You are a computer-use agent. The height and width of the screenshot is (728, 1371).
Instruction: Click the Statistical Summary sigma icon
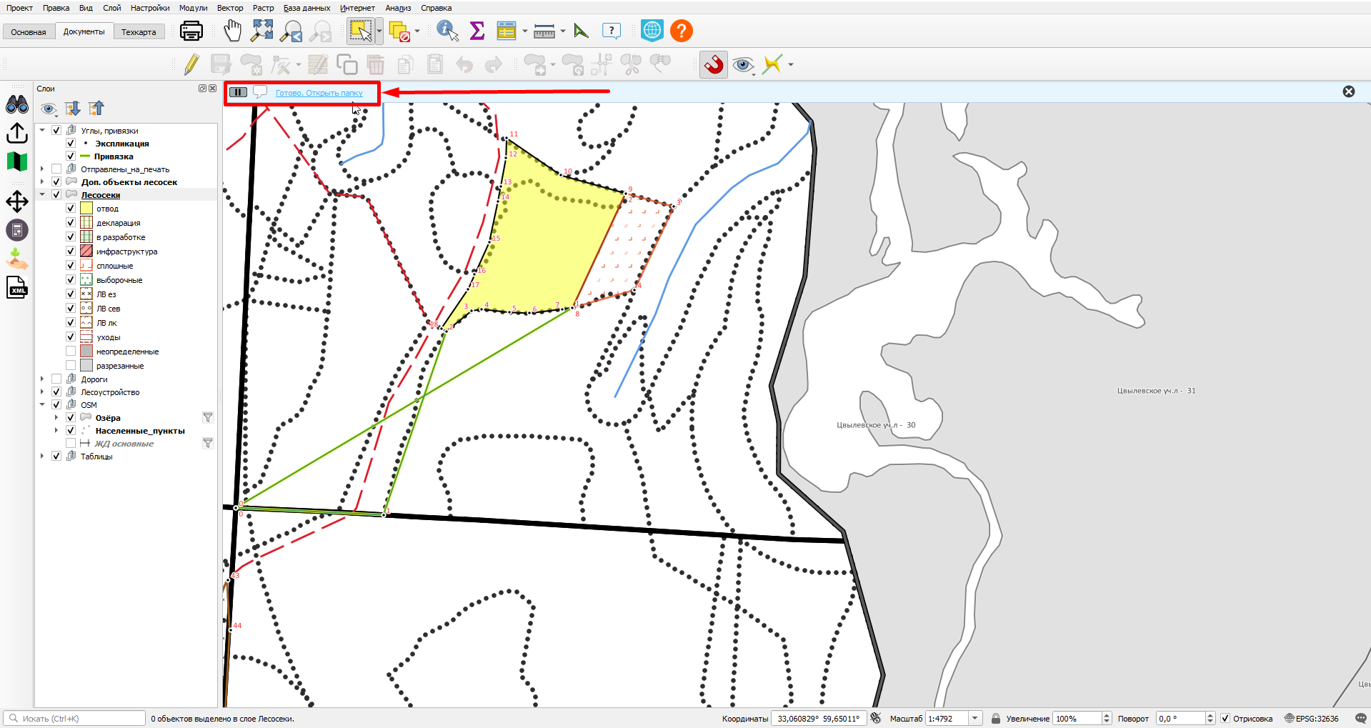click(x=477, y=31)
